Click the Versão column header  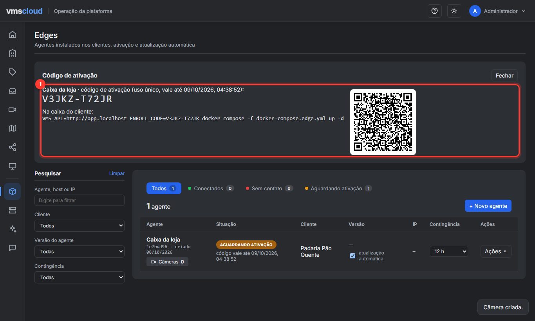[356, 224]
